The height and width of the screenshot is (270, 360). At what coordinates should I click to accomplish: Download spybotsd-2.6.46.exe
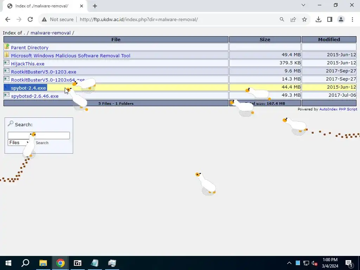(35, 96)
